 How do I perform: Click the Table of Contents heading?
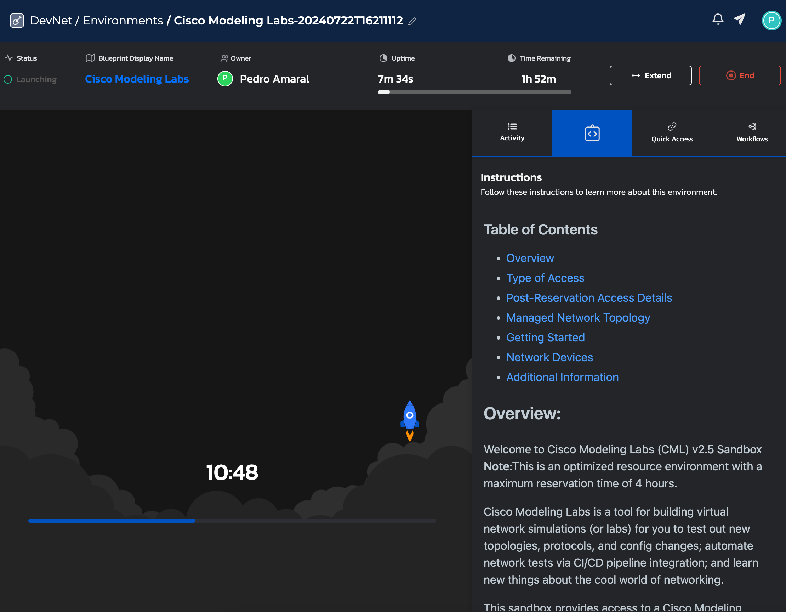[x=541, y=229]
